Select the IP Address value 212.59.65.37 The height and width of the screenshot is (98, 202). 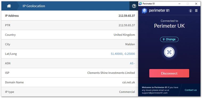tap(127, 16)
